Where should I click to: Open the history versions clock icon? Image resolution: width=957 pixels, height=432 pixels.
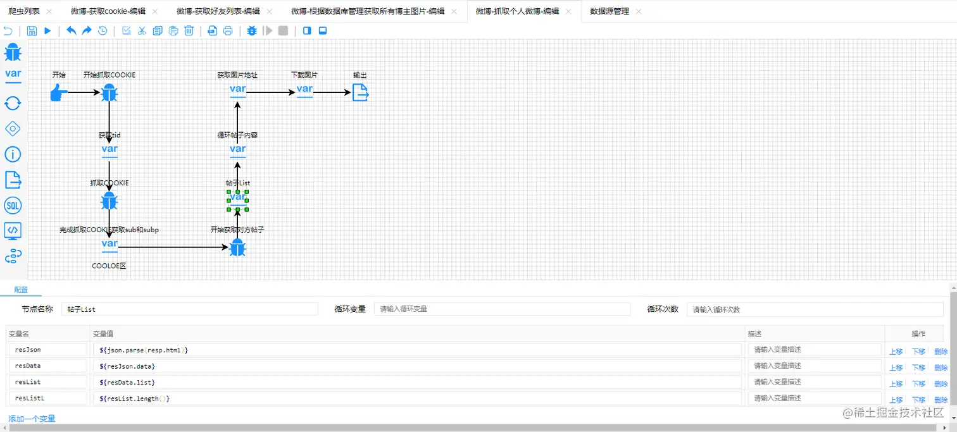pos(103,30)
